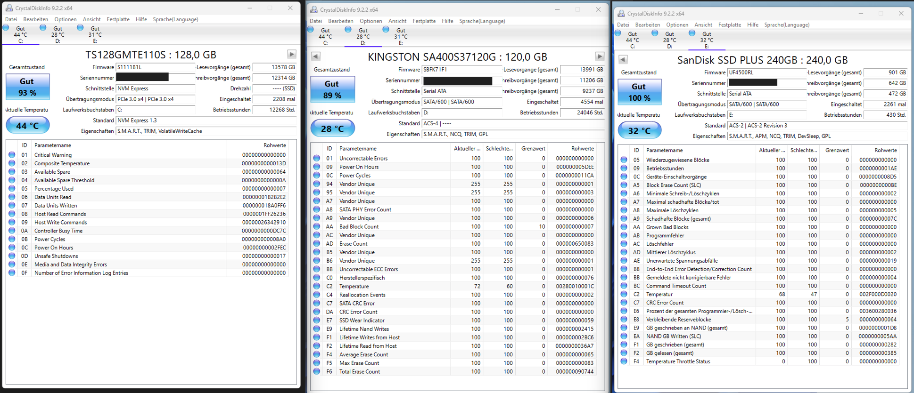Select NAND GB Written (SLC) row
This screenshot has width=914, height=393.
(759, 337)
